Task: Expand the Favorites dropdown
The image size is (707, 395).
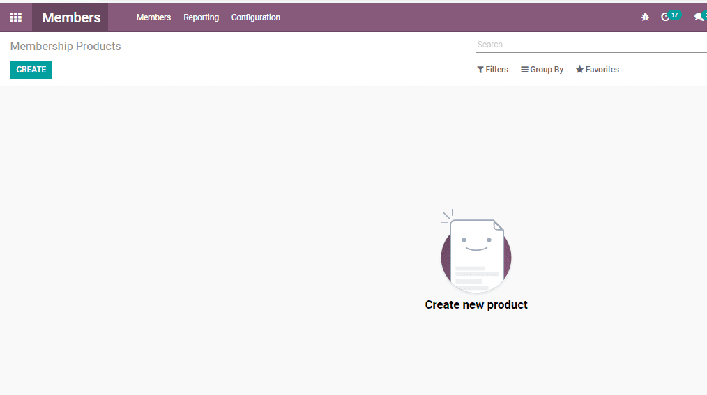Action: (x=598, y=70)
